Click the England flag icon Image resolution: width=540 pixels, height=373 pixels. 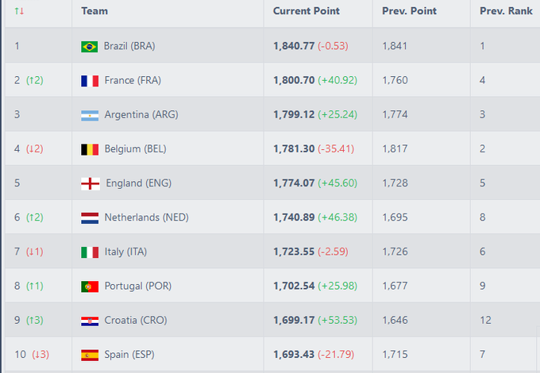(91, 184)
